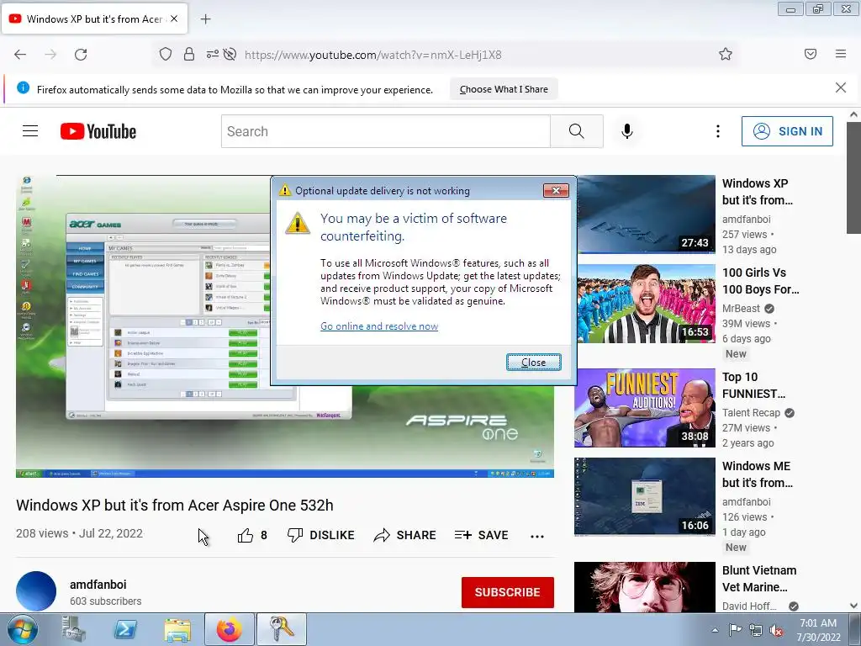Viewport: 861px width, 646px height.
Task: Click the '208 views' text under the title
Action: pos(42,533)
